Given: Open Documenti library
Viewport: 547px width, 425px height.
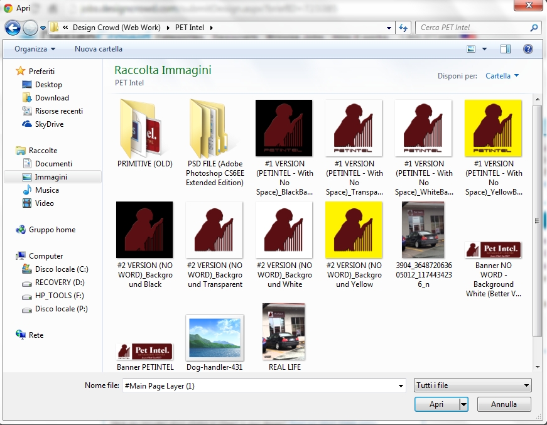Looking at the screenshot, I should coord(47,163).
